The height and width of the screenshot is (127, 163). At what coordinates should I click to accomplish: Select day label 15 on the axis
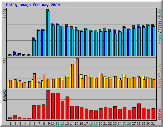[76, 124]
